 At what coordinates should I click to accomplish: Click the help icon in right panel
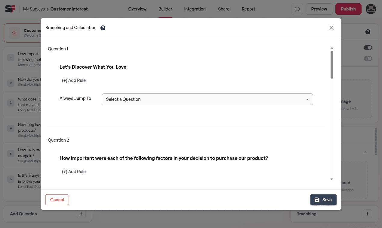(x=368, y=32)
